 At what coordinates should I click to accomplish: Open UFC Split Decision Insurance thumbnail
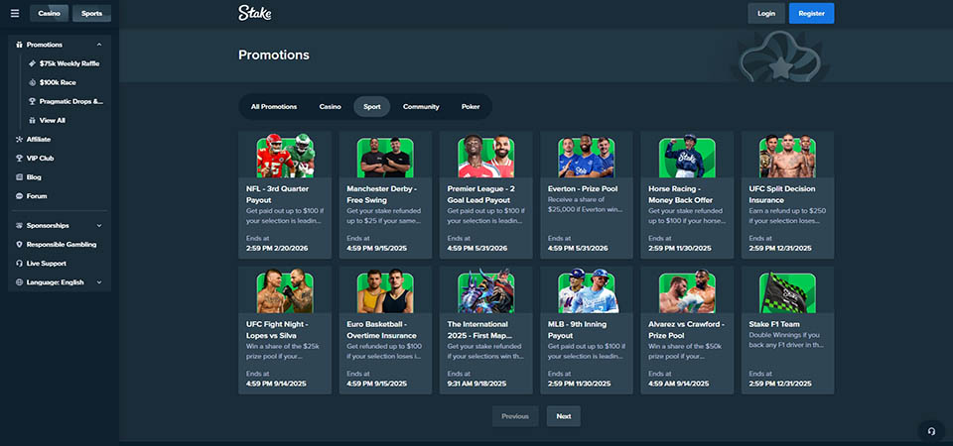787,156
